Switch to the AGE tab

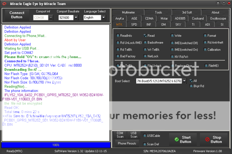click(x=134, y=19)
